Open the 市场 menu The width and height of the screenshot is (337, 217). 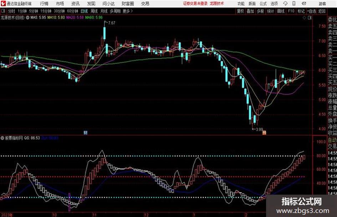[x=60, y=4]
